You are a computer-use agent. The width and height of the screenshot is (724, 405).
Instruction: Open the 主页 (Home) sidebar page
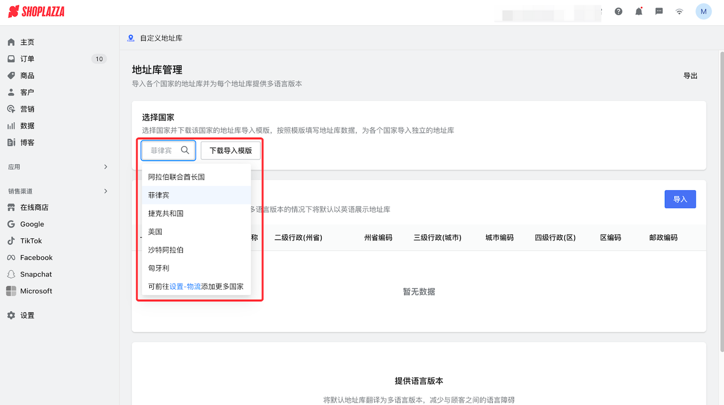coord(26,42)
